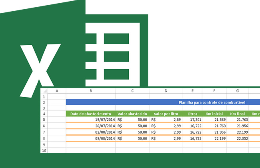The width and height of the screenshot is (260, 168).
Task: Select column B header
Action: coord(91,91)
